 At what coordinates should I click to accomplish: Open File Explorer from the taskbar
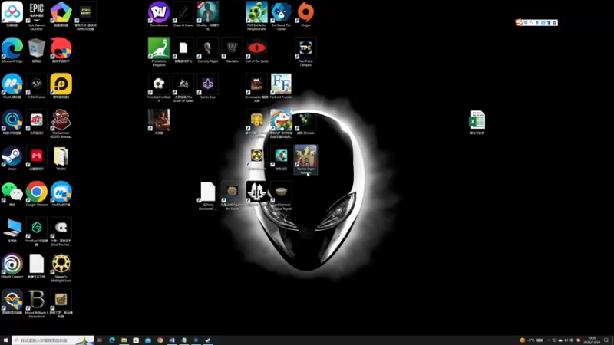[124, 340]
